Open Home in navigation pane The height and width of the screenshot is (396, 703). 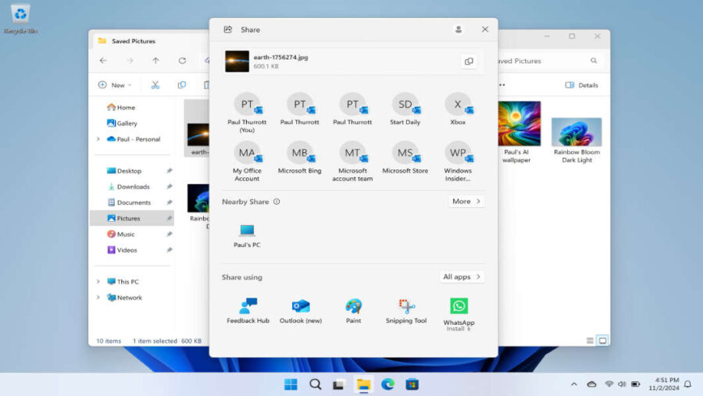pyautogui.click(x=121, y=108)
